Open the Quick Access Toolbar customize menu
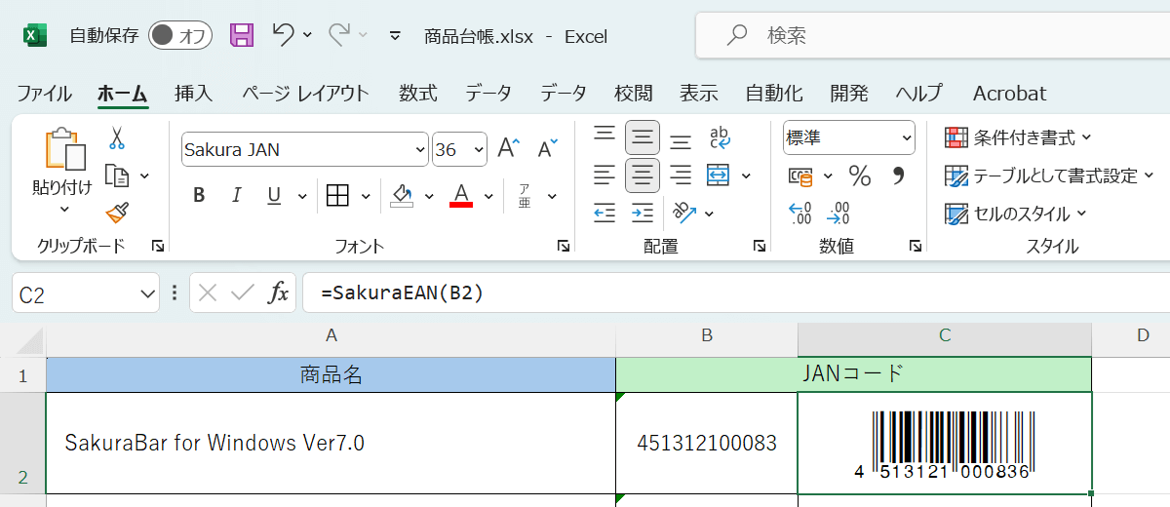Image resolution: width=1170 pixels, height=507 pixels. coord(395,36)
